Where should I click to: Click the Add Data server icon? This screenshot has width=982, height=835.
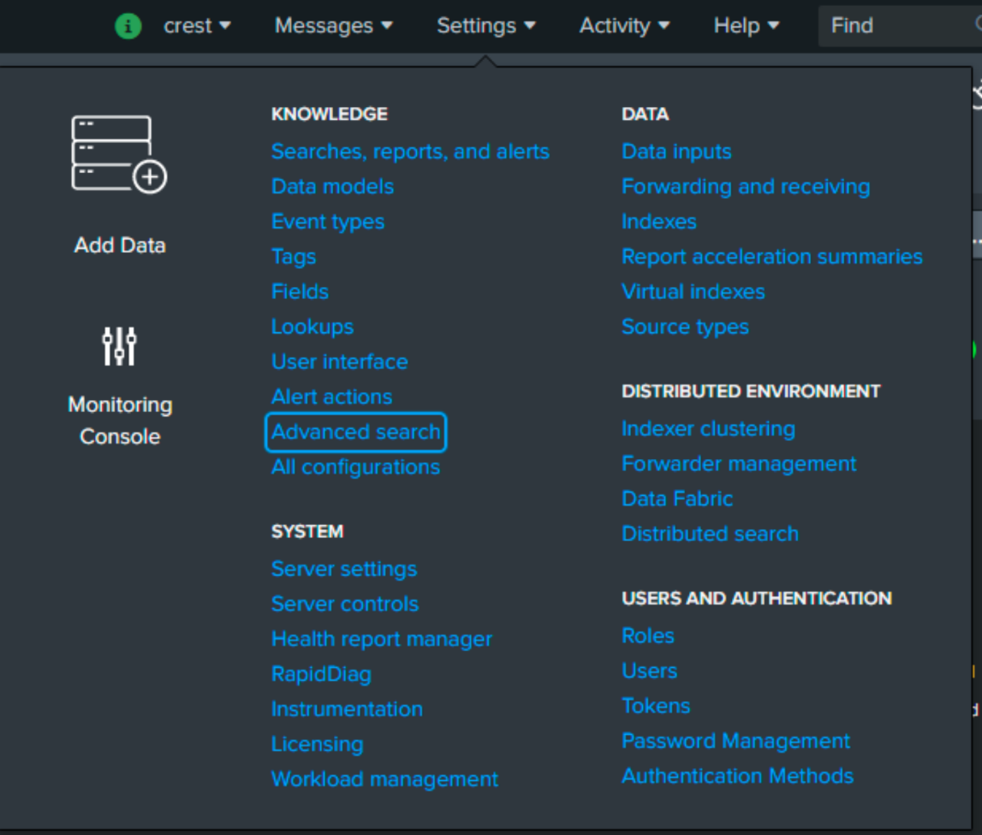point(119,154)
